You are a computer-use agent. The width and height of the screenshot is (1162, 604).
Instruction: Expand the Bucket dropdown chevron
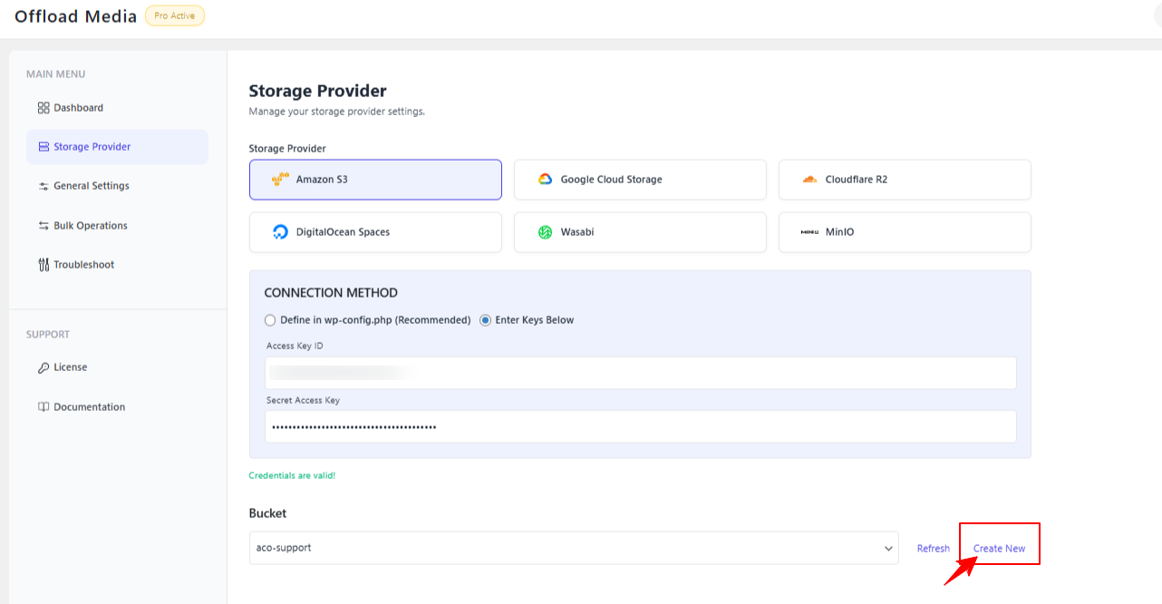(x=888, y=549)
